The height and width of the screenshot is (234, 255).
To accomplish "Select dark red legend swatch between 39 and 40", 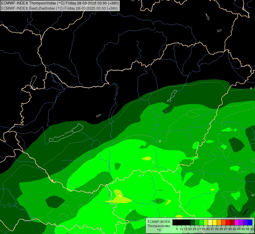I will pos(232,222).
